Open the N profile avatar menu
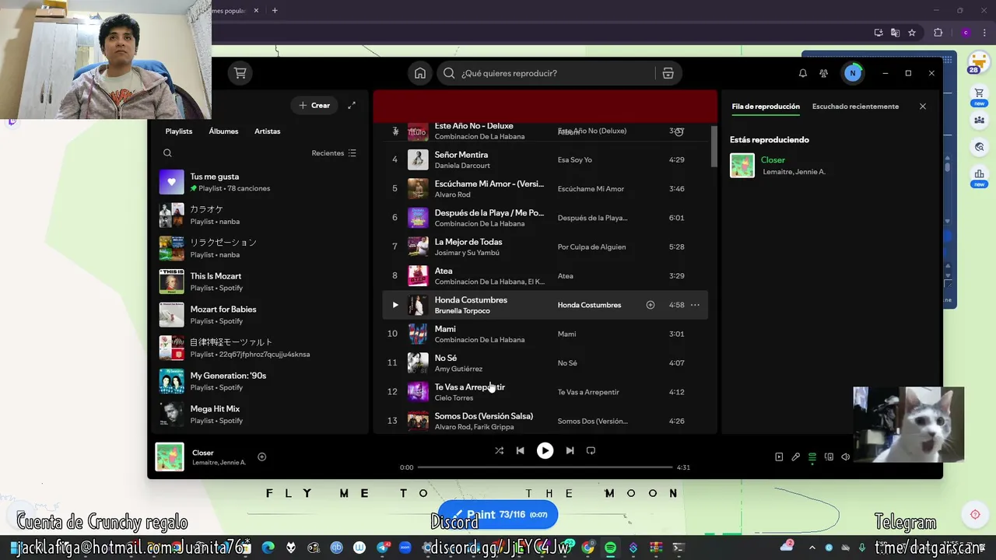The height and width of the screenshot is (560, 996). point(852,73)
